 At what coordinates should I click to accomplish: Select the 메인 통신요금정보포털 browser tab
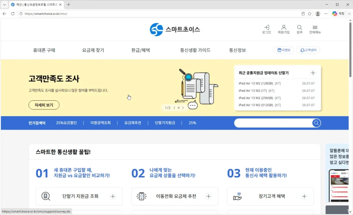(36, 4)
